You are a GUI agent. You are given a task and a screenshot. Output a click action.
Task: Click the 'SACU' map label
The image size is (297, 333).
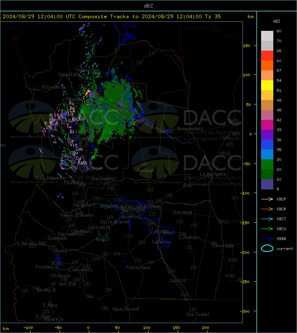[x=233, y=121]
